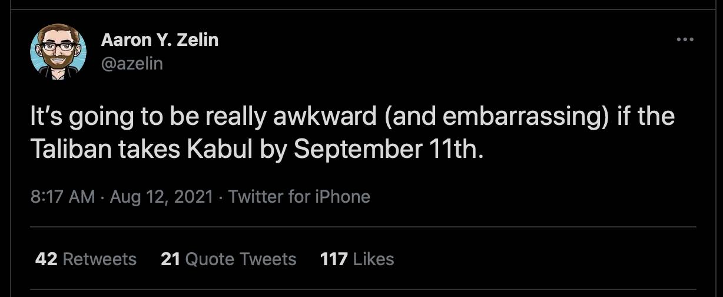Click 'September 11th' in the tweet text
Image resolution: width=723 pixels, height=297 pixels.
click(388, 150)
